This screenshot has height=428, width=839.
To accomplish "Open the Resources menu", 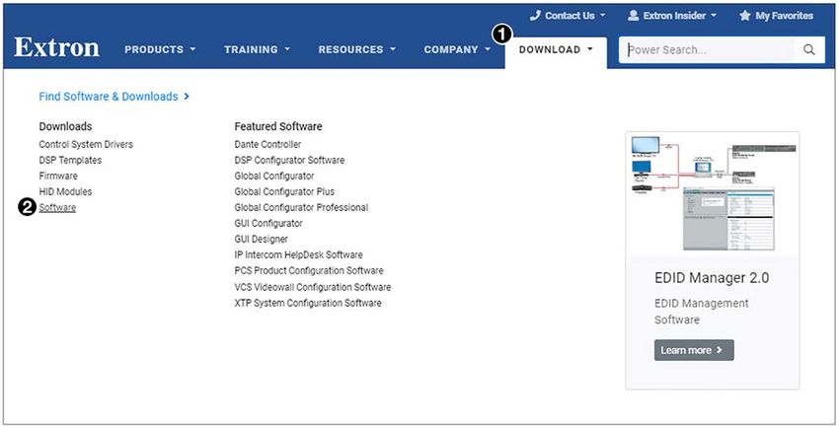I will [x=357, y=49].
